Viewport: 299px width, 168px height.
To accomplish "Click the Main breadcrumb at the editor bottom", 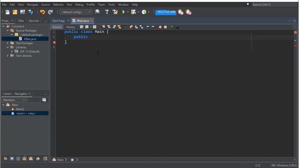I will (60, 160).
